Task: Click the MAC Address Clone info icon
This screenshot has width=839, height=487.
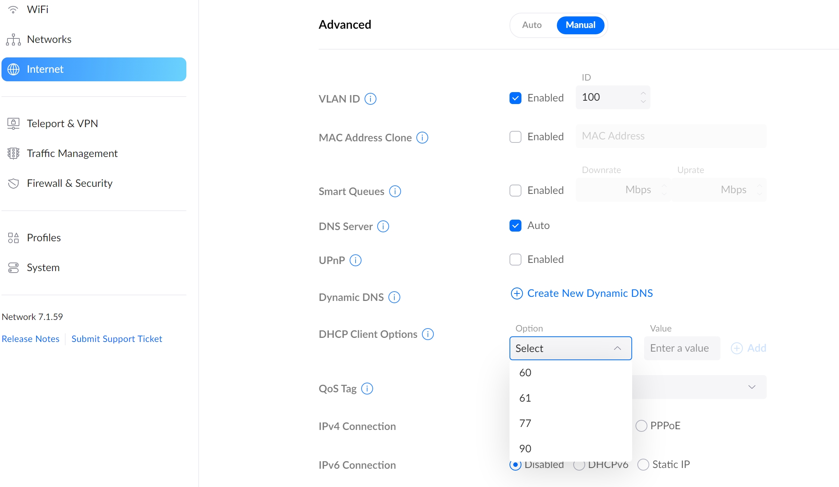Action: click(422, 138)
